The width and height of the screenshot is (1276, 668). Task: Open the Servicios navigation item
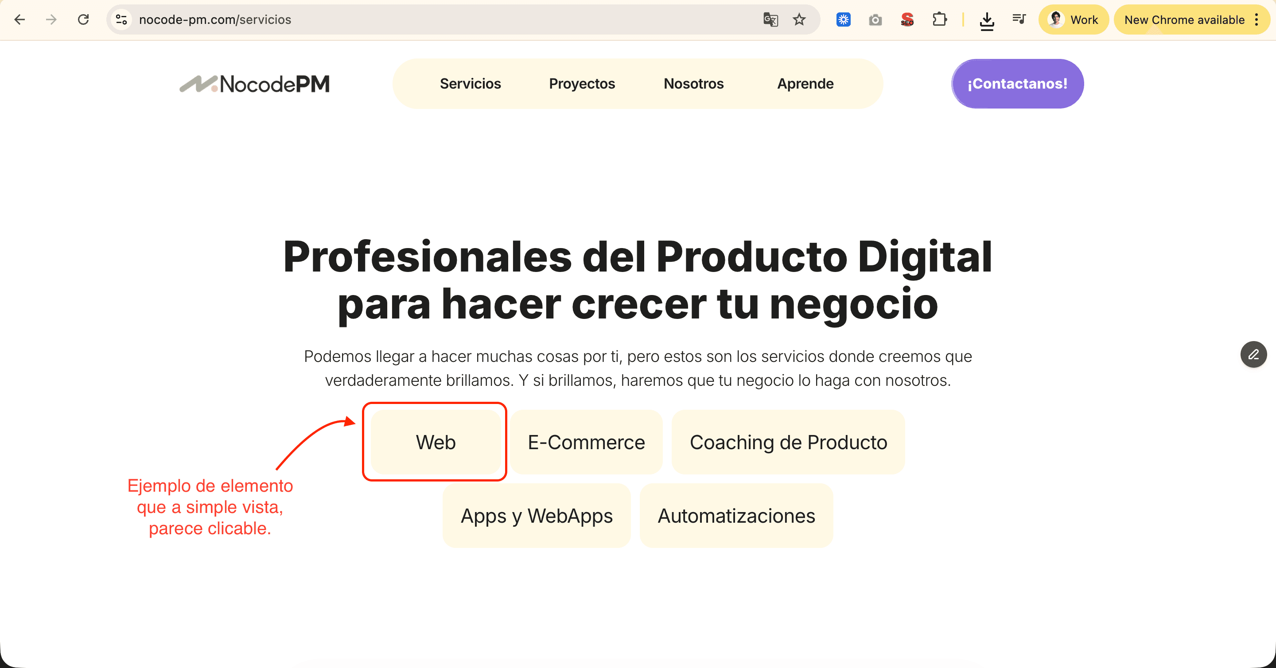[x=470, y=83]
